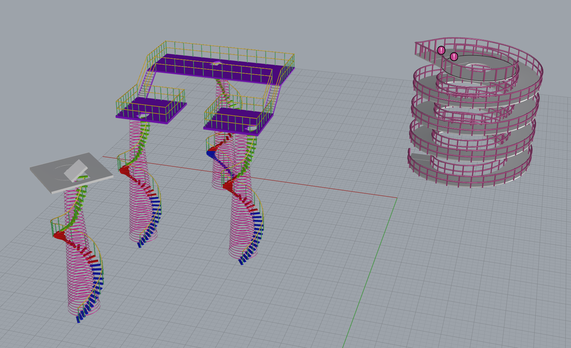Click the upper-left warning marker on the ramp

point(441,50)
